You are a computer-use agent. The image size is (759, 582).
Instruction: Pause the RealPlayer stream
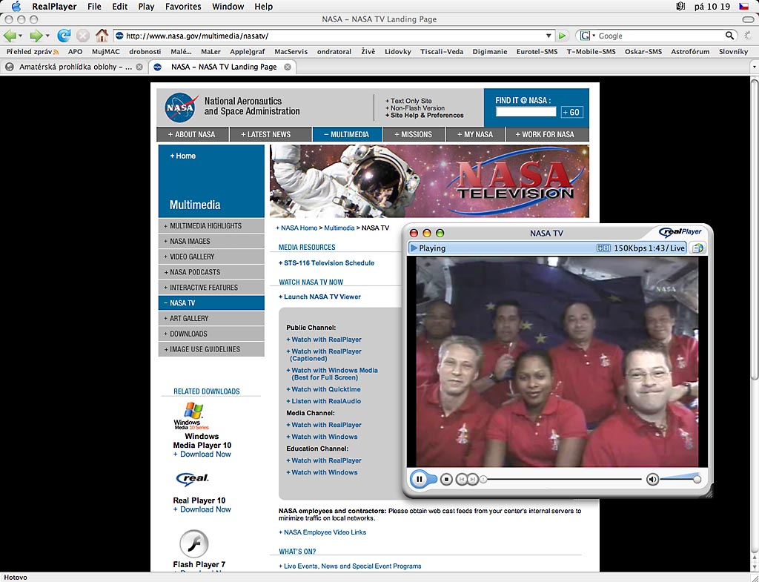(420, 480)
